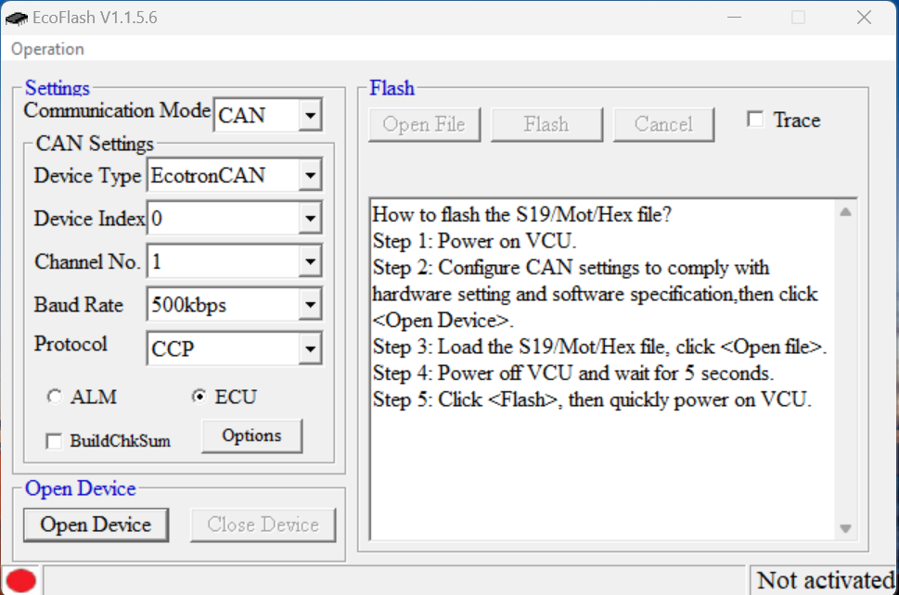Click the red connection status indicator
The height and width of the screenshot is (595, 899).
[21, 581]
